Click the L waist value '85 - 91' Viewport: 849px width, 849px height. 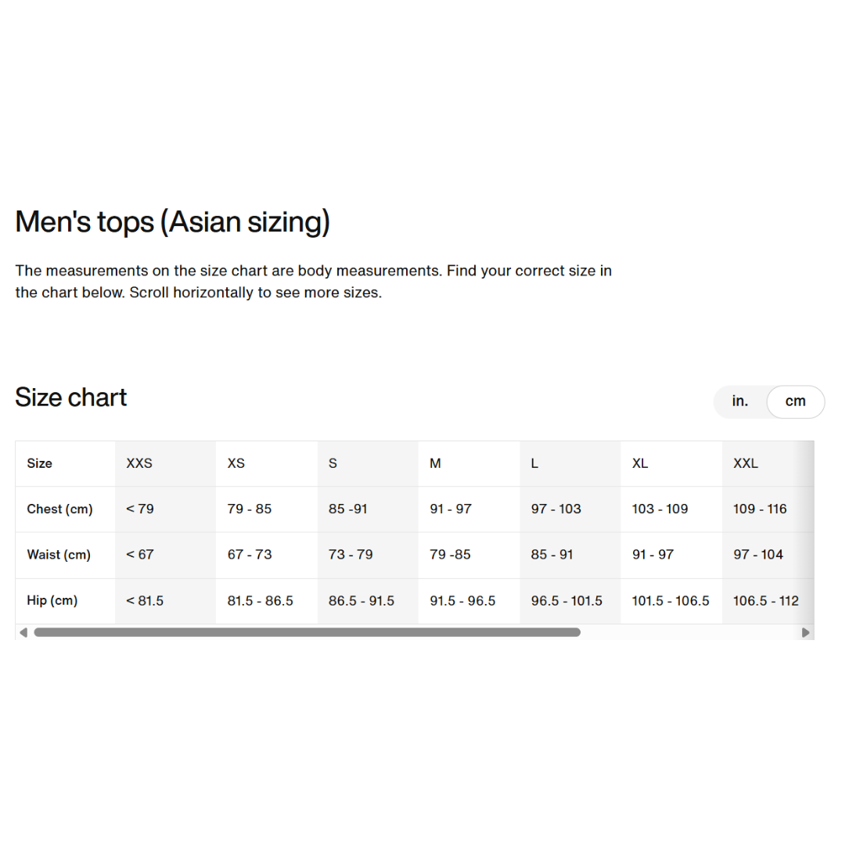tap(552, 555)
